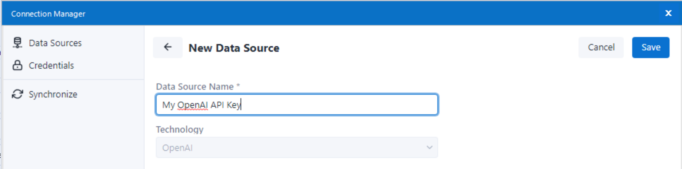Open the Technology dropdown chevron
682x169 pixels.
[x=429, y=147]
